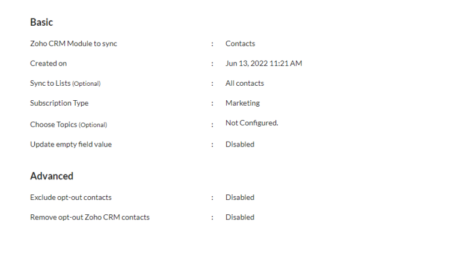The image size is (463, 261).
Task: Click the Remove opt-out Zoho CRM contacts label
Action: click(90, 217)
